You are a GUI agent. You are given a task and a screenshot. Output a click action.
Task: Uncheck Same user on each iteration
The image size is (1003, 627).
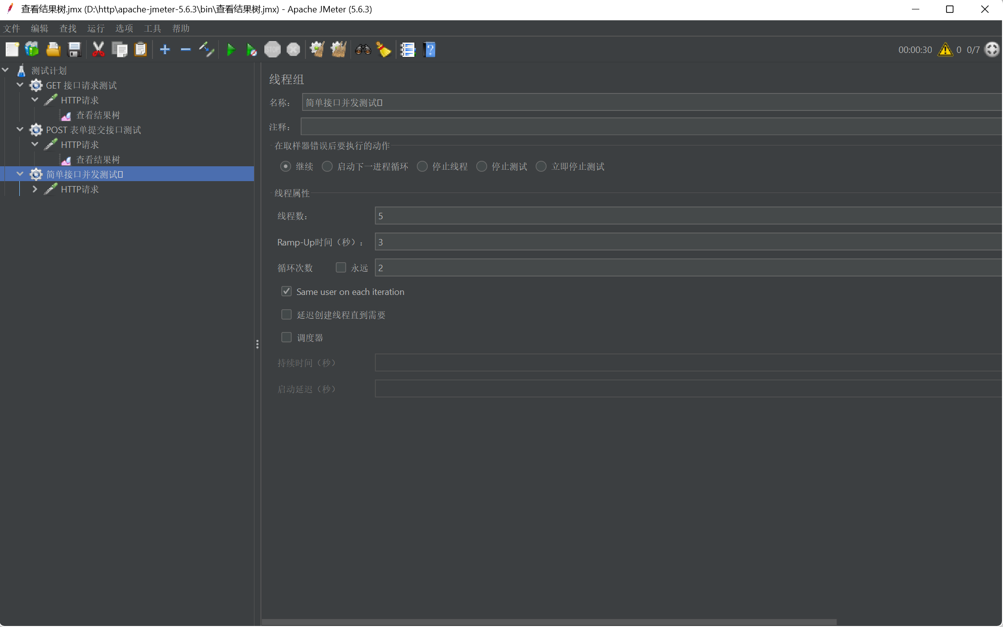pyautogui.click(x=287, y=291)
